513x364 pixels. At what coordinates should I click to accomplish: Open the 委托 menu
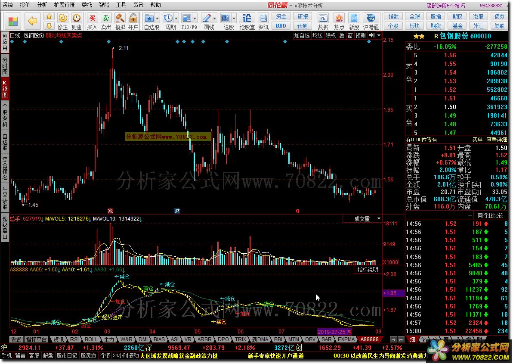click(87, 5)
